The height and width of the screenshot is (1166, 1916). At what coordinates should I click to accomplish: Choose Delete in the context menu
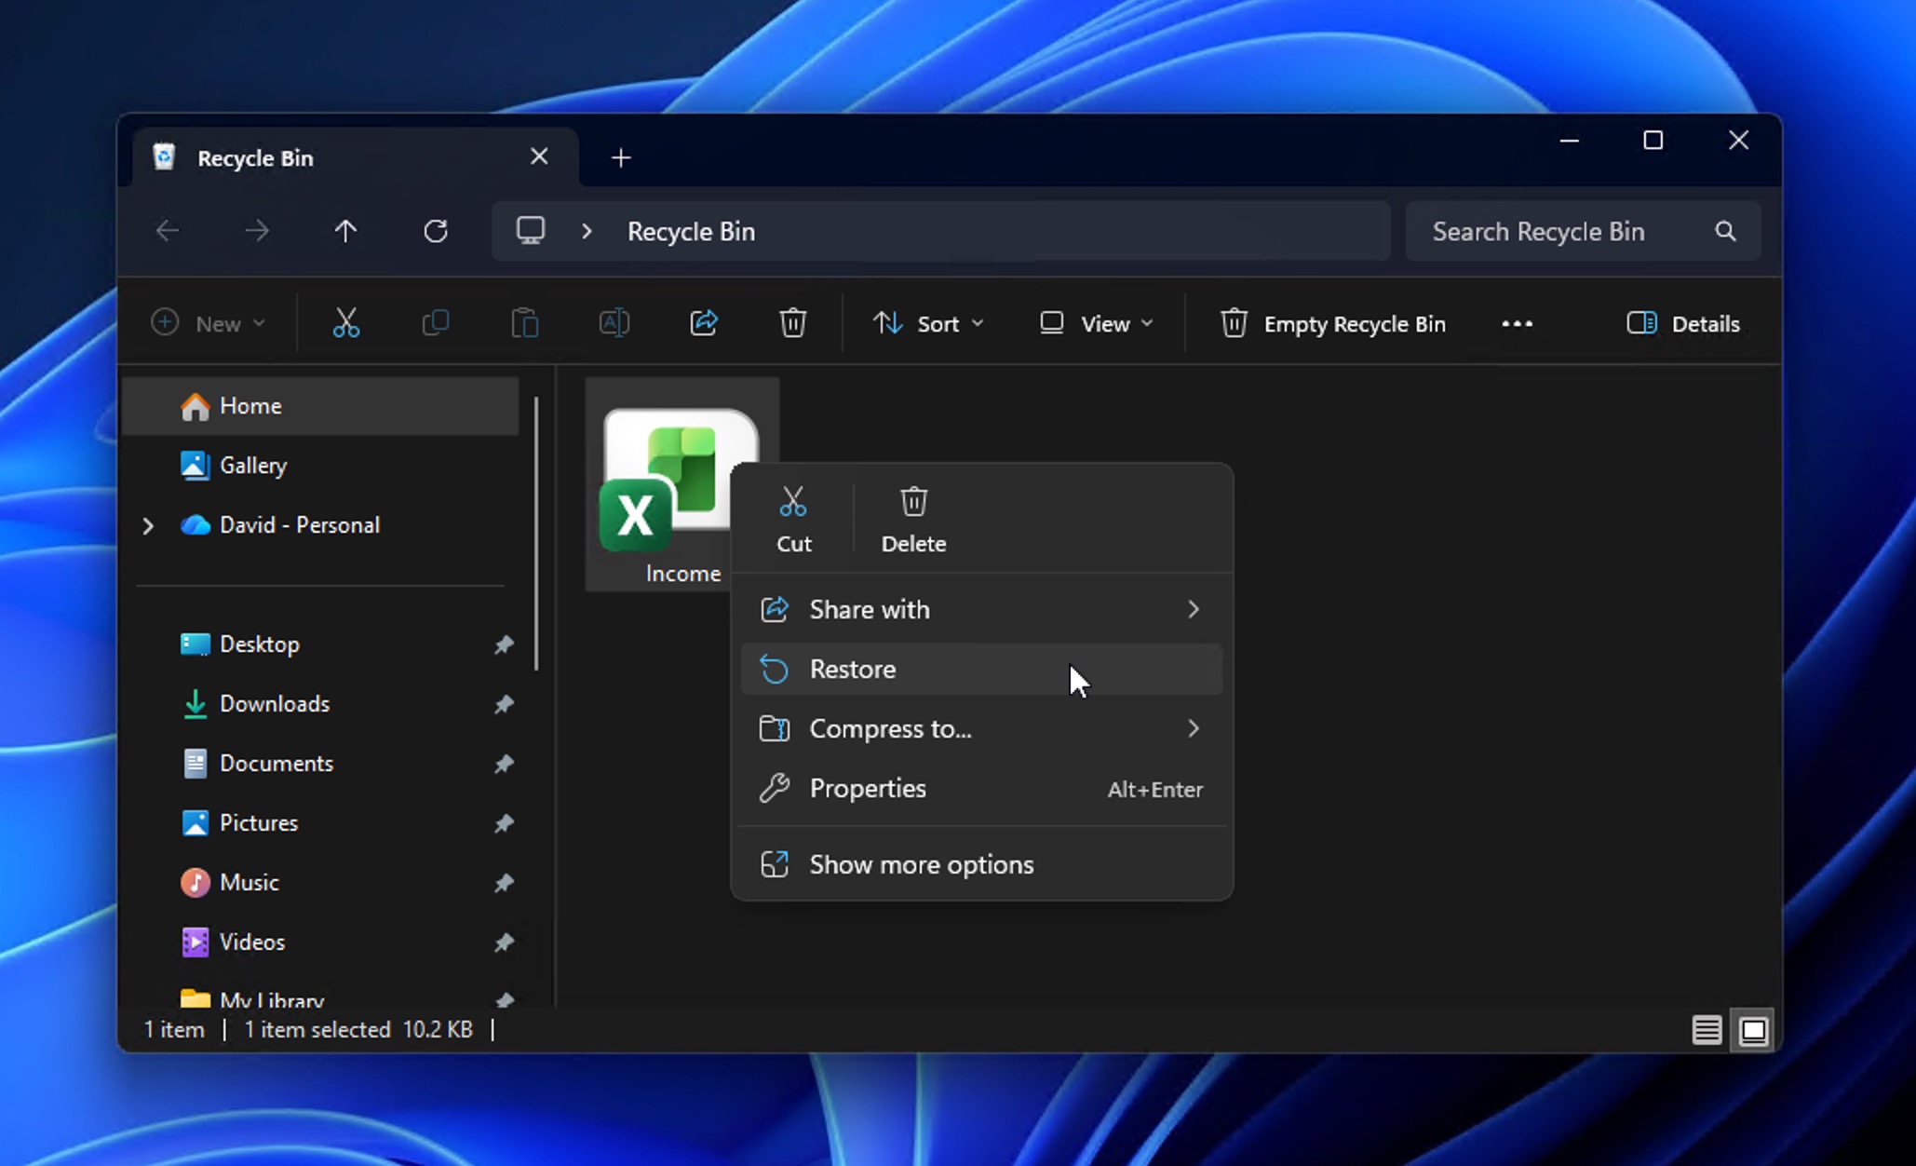pos(913,520)
